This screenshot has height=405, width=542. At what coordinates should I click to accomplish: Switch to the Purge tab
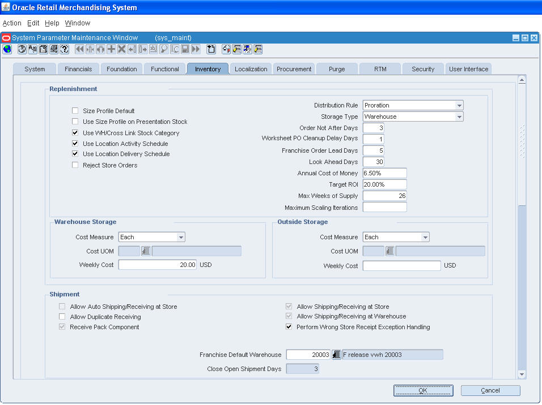click(x=337, y=69)
